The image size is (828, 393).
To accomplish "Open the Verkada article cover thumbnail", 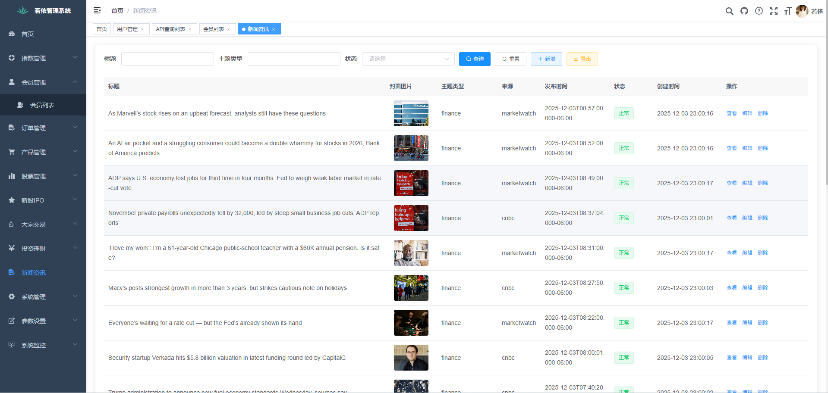I will [x=411, y=358].
